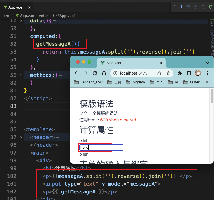Click the '</script>' tag on line 82
Viewport: 214px width, 200px height.
pos(38,98)
